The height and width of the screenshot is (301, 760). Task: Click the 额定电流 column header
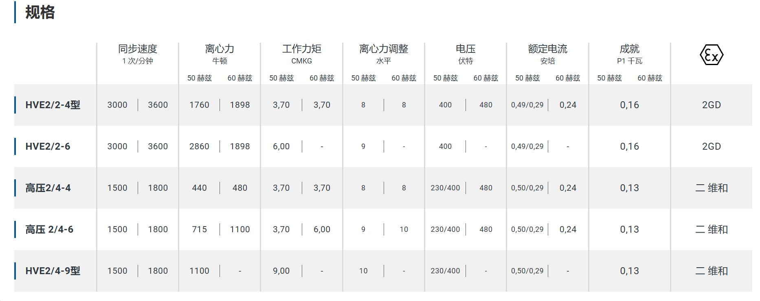[x=548, y=49]
